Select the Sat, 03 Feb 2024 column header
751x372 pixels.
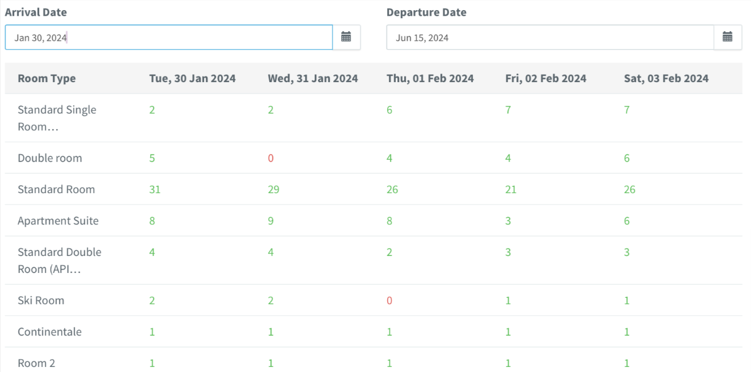[x=666, y=79]
